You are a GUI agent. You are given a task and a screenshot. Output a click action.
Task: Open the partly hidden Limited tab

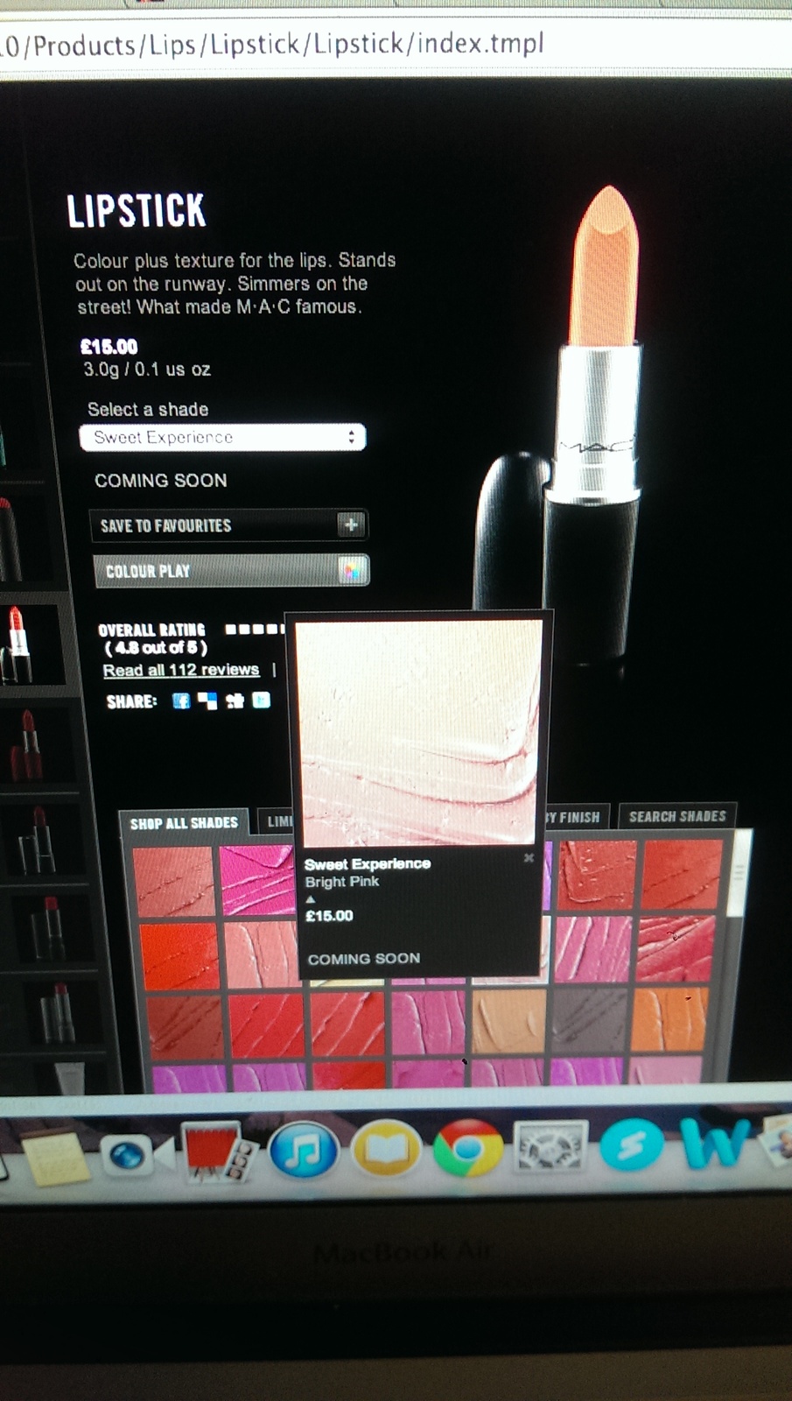point(278,821)
